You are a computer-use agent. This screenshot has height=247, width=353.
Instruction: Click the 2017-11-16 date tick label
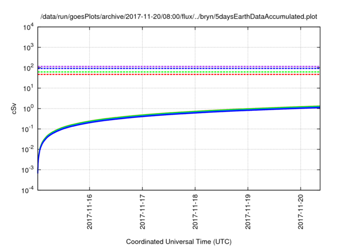pyautogui.click(x=89, y=212)
